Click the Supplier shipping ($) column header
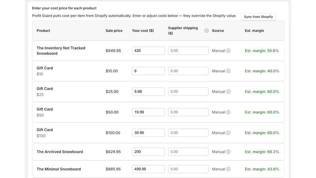Screen dimensions: 316x178 click(x=183, y=30)
